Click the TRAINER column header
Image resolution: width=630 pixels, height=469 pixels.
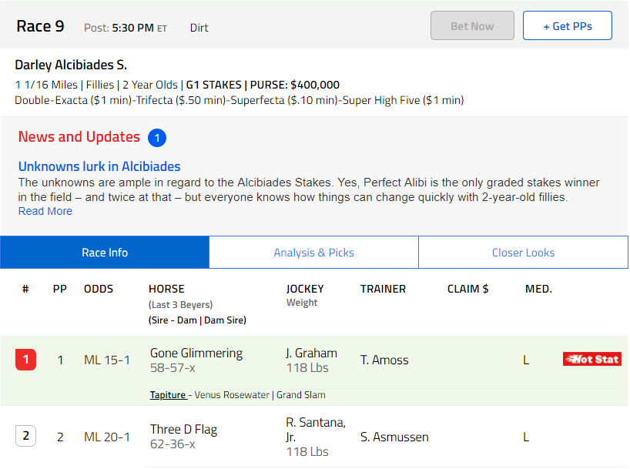[383, 289]
